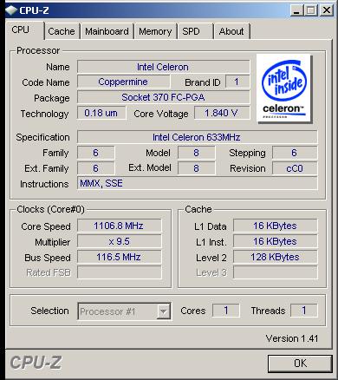Click the Core Voltage value field
Image resolution: width=338 pixels, height=380 pixels.
pos(222,113)
